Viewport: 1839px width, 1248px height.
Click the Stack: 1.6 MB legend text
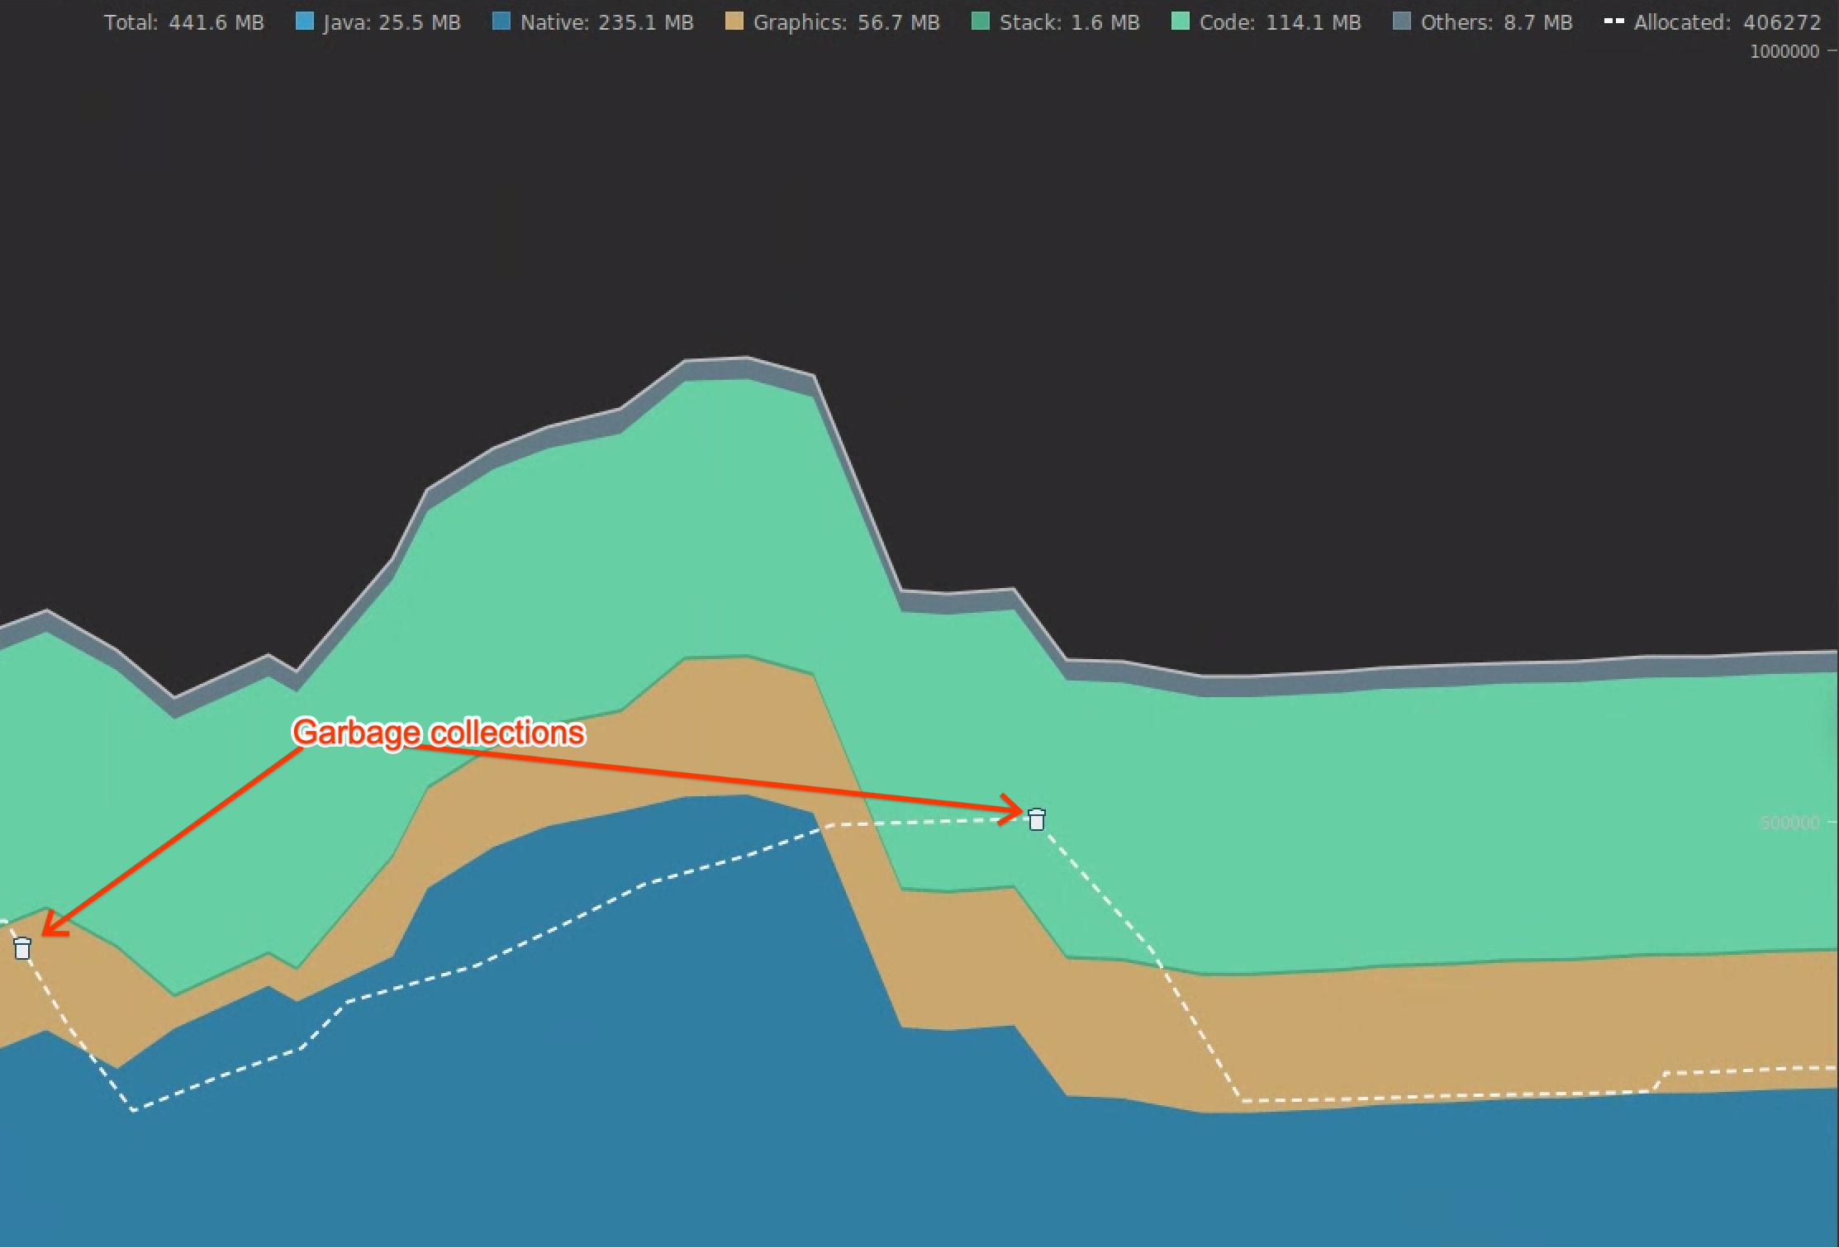(1069, 22)
